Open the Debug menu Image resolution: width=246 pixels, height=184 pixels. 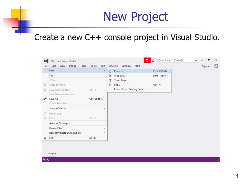click(73, 66)
